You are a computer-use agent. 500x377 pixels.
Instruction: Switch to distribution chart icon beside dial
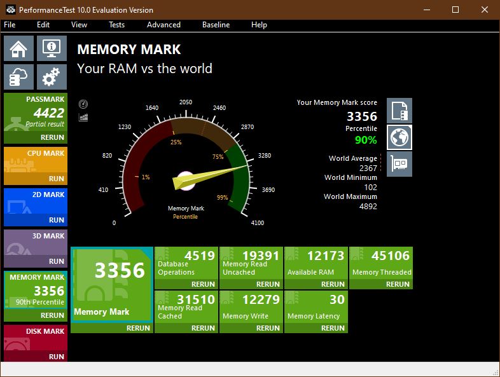point(83,118)
